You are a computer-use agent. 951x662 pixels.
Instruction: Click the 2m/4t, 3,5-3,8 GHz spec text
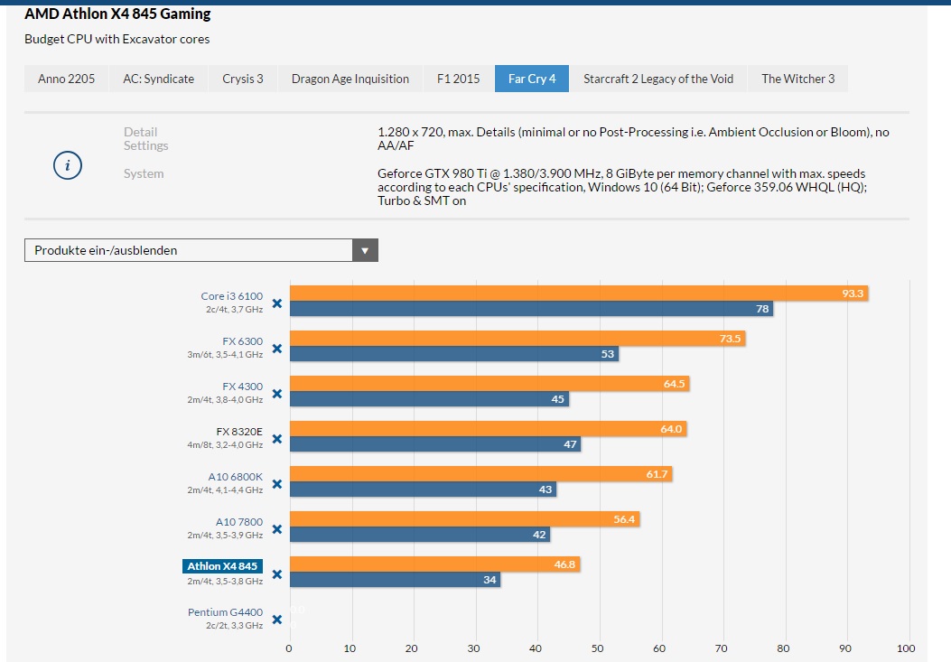(x=225, y=582)
